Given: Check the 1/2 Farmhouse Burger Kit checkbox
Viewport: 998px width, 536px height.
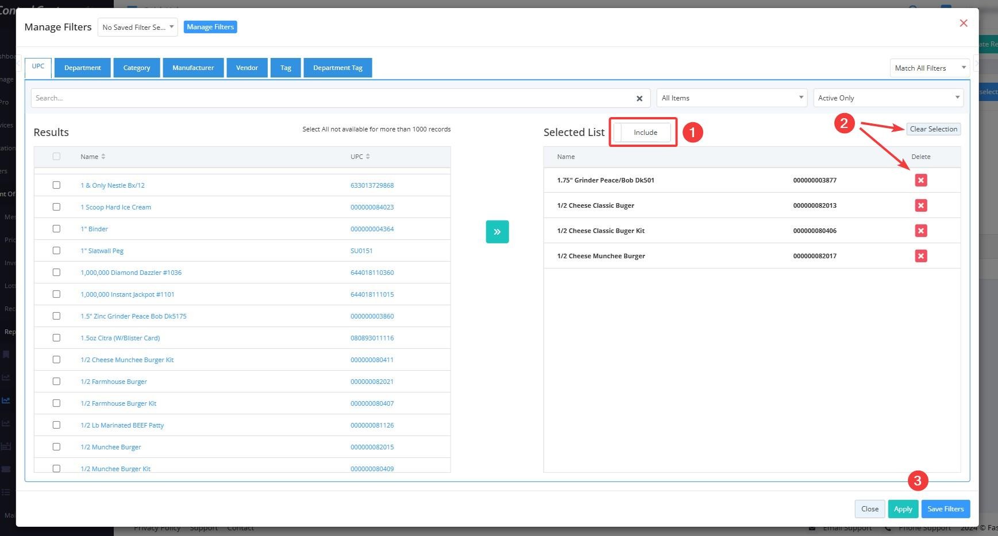Looking at the screenshot, I should pyautogui.click(x=56, y=403).
